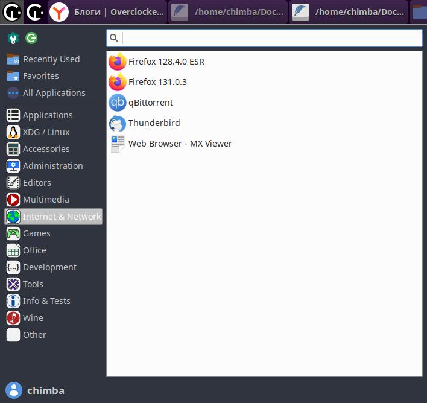The height and width of the screenshot is (403, 427).
Task: Open the Favorites star folder icon
Action: [x=13, y=76]
